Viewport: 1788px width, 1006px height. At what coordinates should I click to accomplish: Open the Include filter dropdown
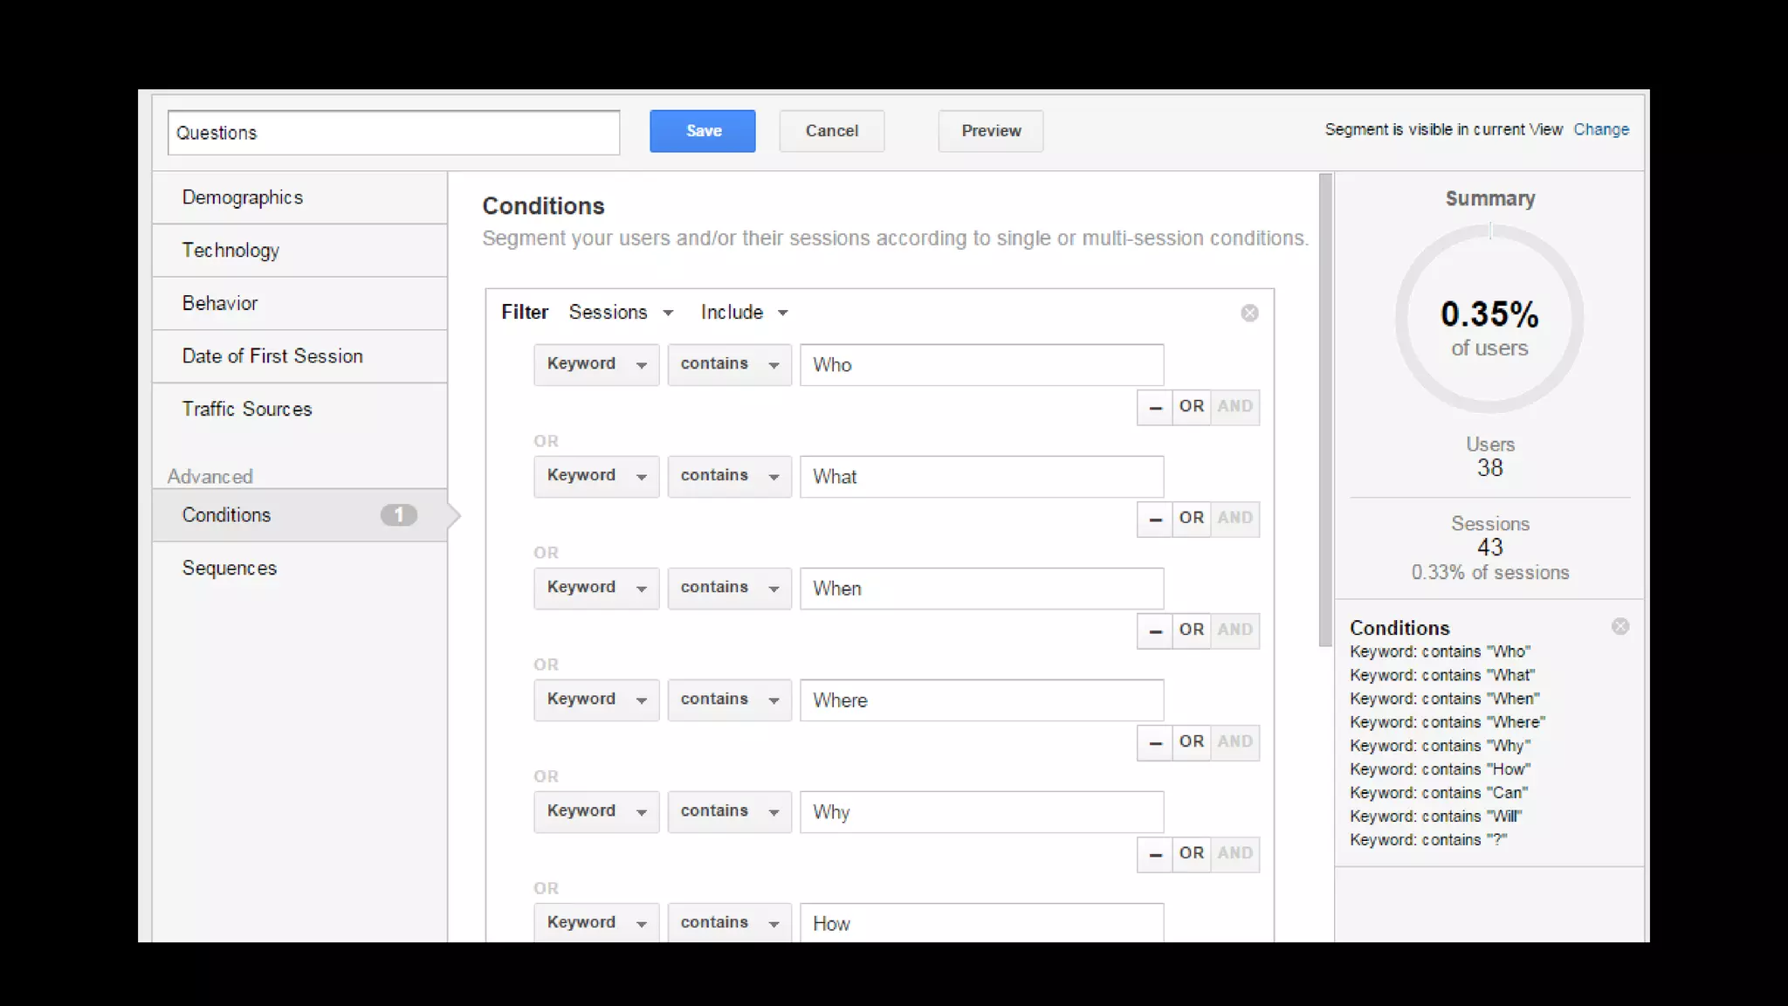tap(744, 313)
